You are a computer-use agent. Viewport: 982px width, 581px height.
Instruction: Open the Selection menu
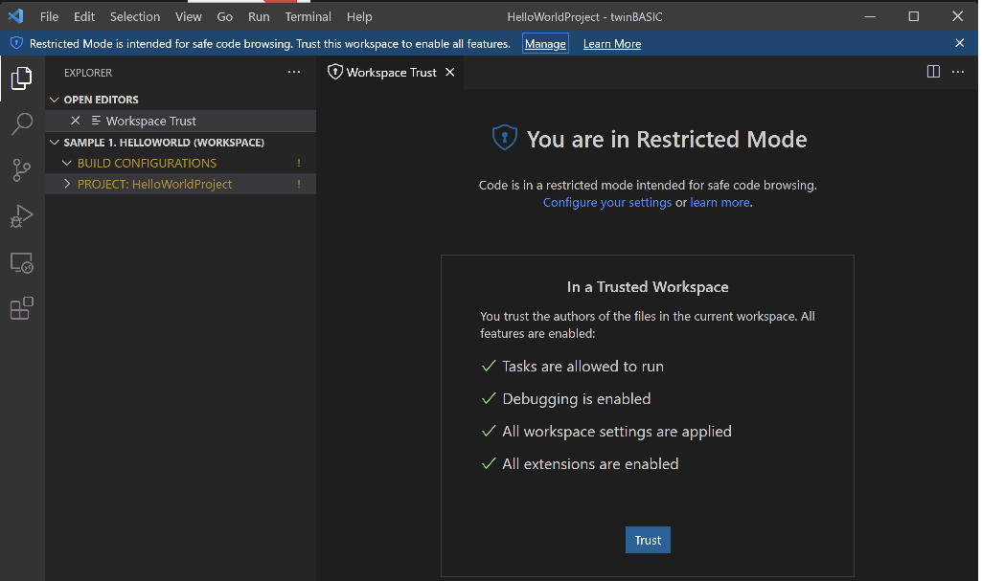pyautogui.click(x=135, y=16)
